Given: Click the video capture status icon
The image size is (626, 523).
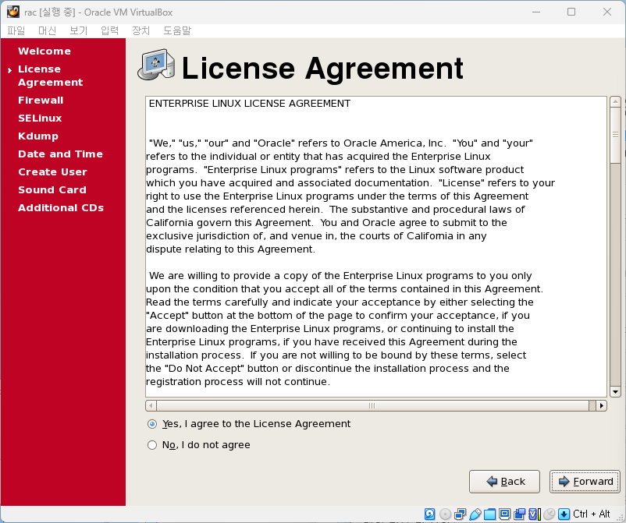Looking at the screenshot, I should pyautogui.click(x=519, y=514).
